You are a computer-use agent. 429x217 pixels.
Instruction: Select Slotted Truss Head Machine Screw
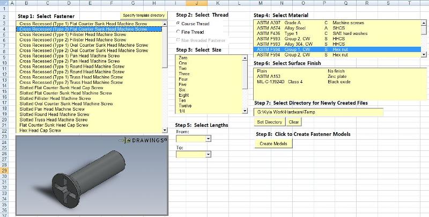(89, 120)
